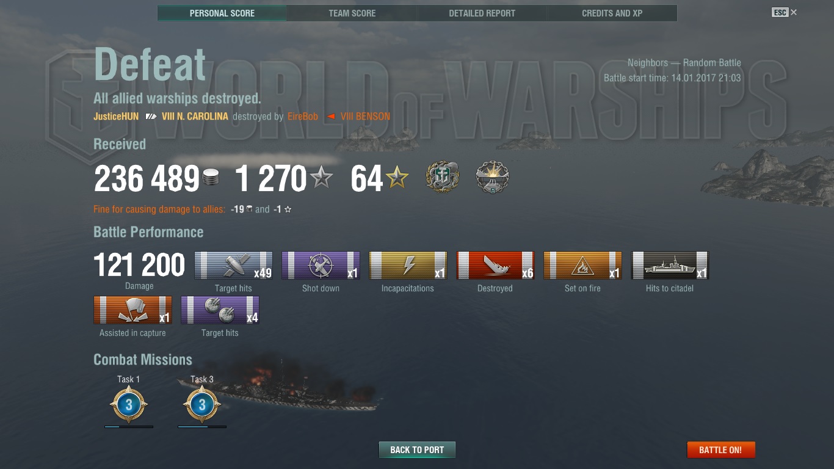The height and width of the screenshot is (469, 834).
Task: Open the Task 3 combat mission badge
Action: (202, 405)
